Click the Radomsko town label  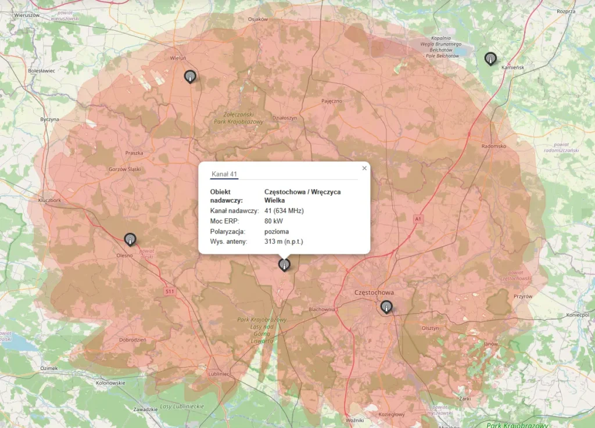click(494, 146)
